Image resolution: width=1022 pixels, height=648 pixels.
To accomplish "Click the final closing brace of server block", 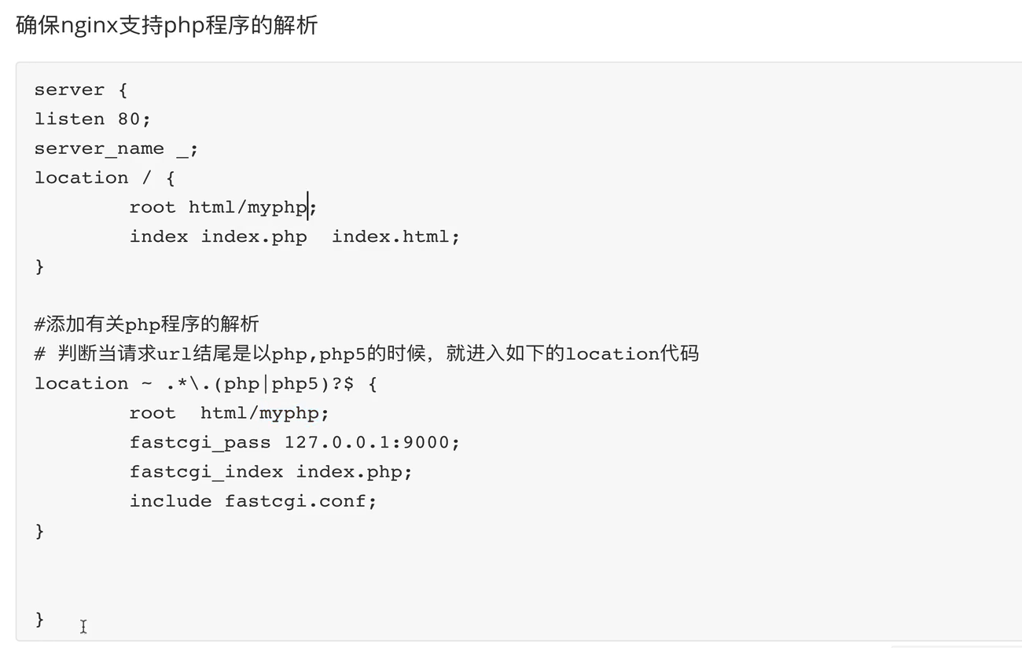I will coord(39,619).
